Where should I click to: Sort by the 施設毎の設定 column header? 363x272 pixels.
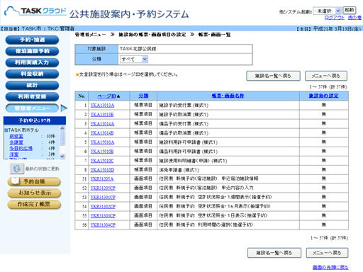323,96
